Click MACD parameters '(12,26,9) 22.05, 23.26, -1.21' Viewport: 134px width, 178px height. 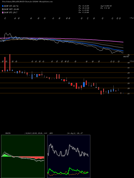36,133
